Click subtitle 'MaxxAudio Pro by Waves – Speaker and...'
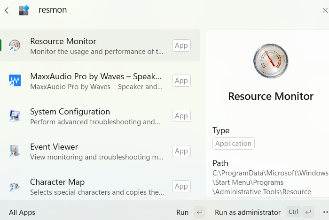This screenshot has width=329, height=220. coord(96,87)
